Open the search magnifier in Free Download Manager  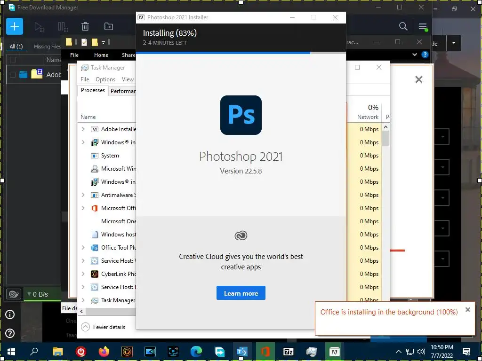(403, 26)
